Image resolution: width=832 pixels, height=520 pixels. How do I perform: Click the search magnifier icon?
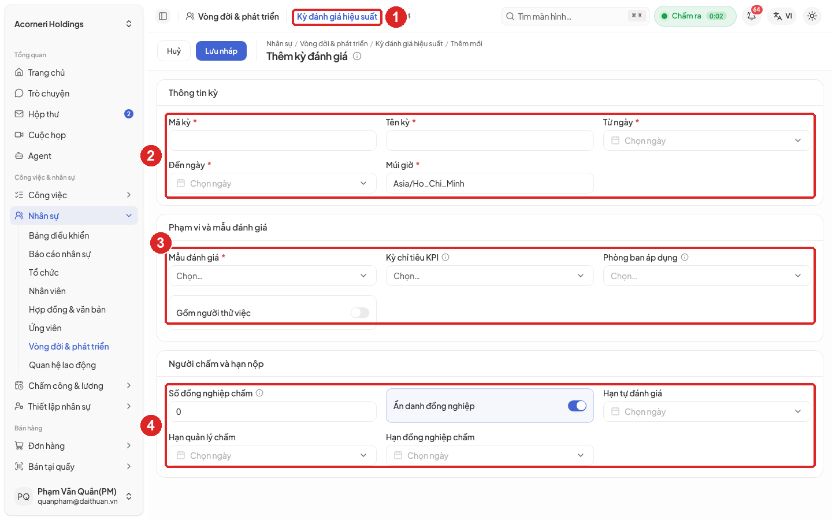(x=510, y=16)
